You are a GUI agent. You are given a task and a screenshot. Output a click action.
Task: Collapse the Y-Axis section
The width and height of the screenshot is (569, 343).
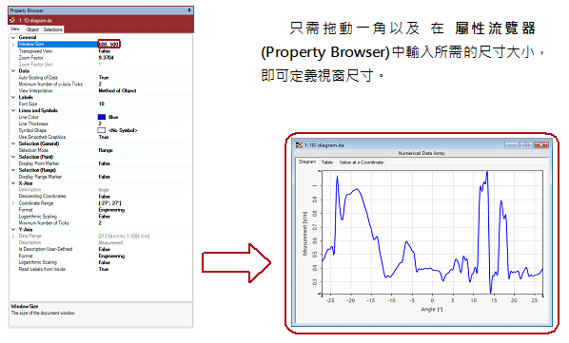click(x=13, y=230)
